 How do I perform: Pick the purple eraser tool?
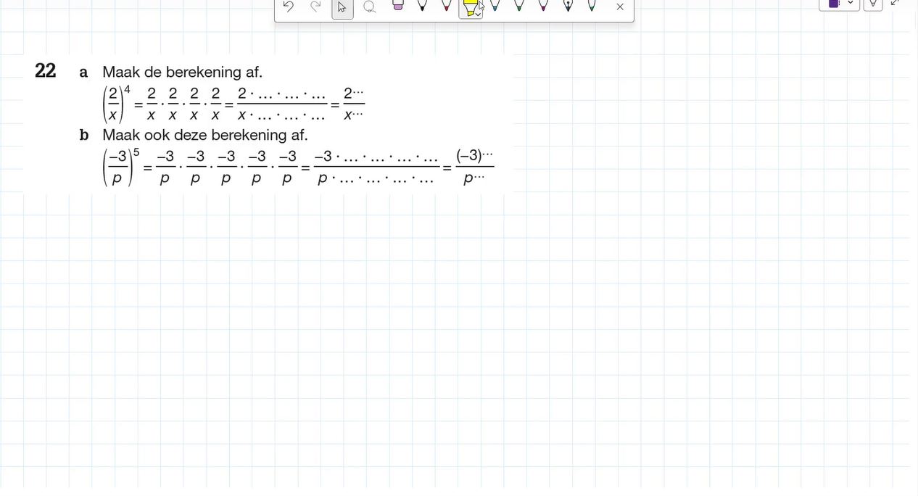pyautogui.click(x=397, y=6)
